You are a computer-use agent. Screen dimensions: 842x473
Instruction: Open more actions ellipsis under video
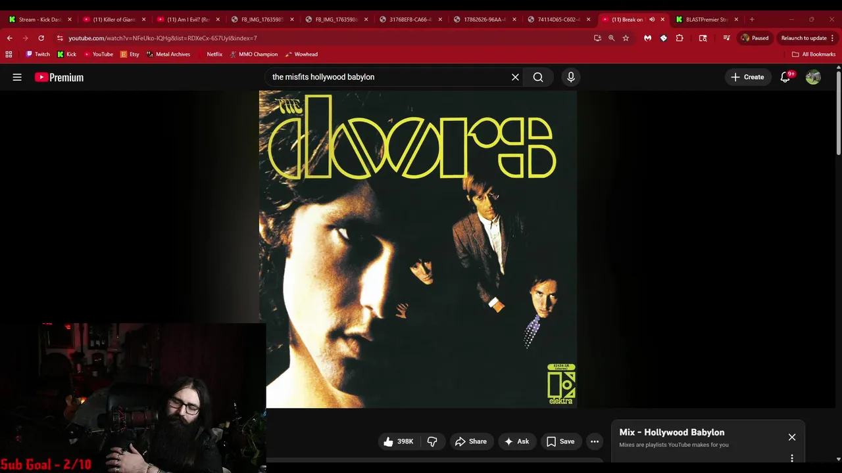coord(595,441)
